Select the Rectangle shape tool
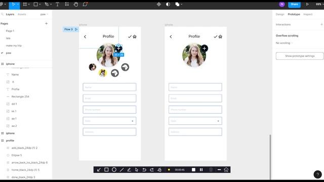This screenshot has width=324, height=182. point(35,5)
